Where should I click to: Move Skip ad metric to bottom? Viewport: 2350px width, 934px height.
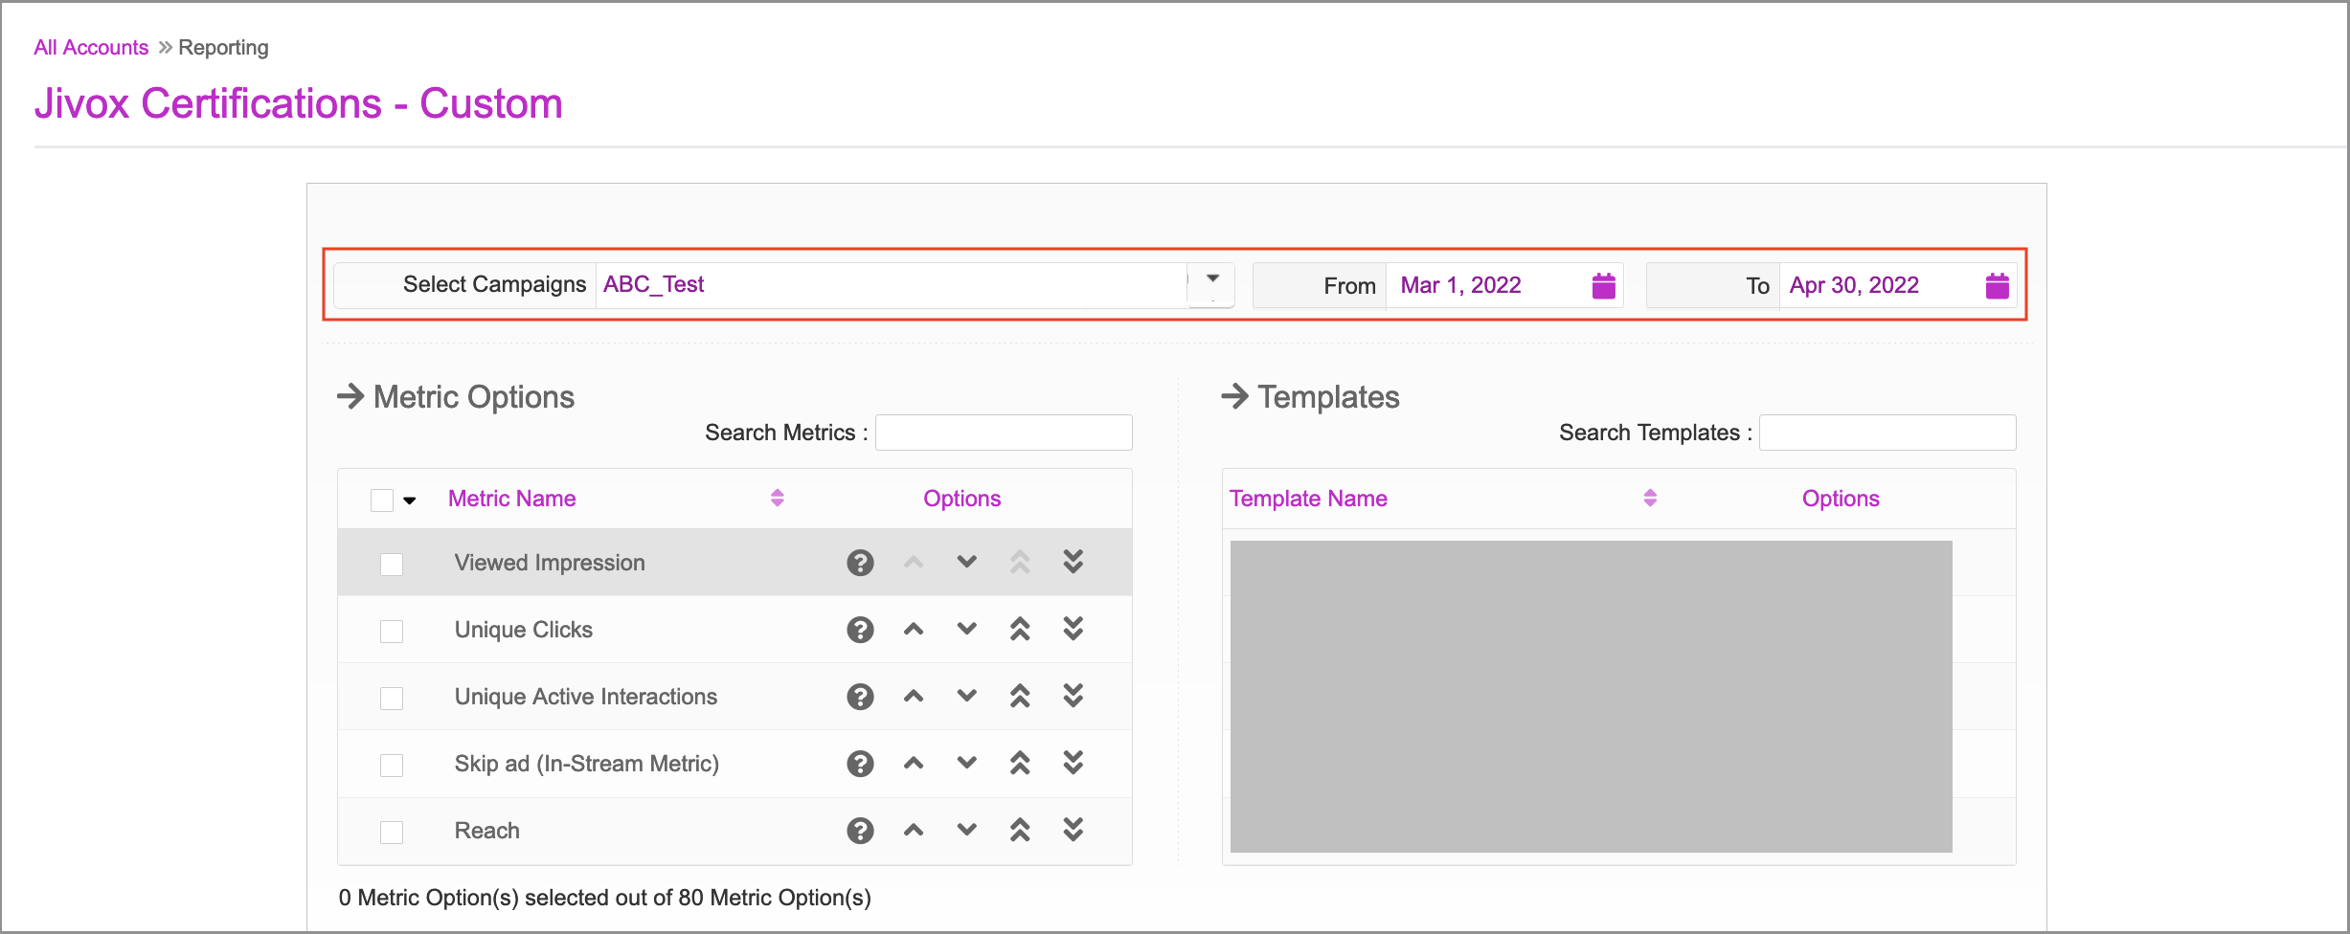click(x=1073, y=764)
